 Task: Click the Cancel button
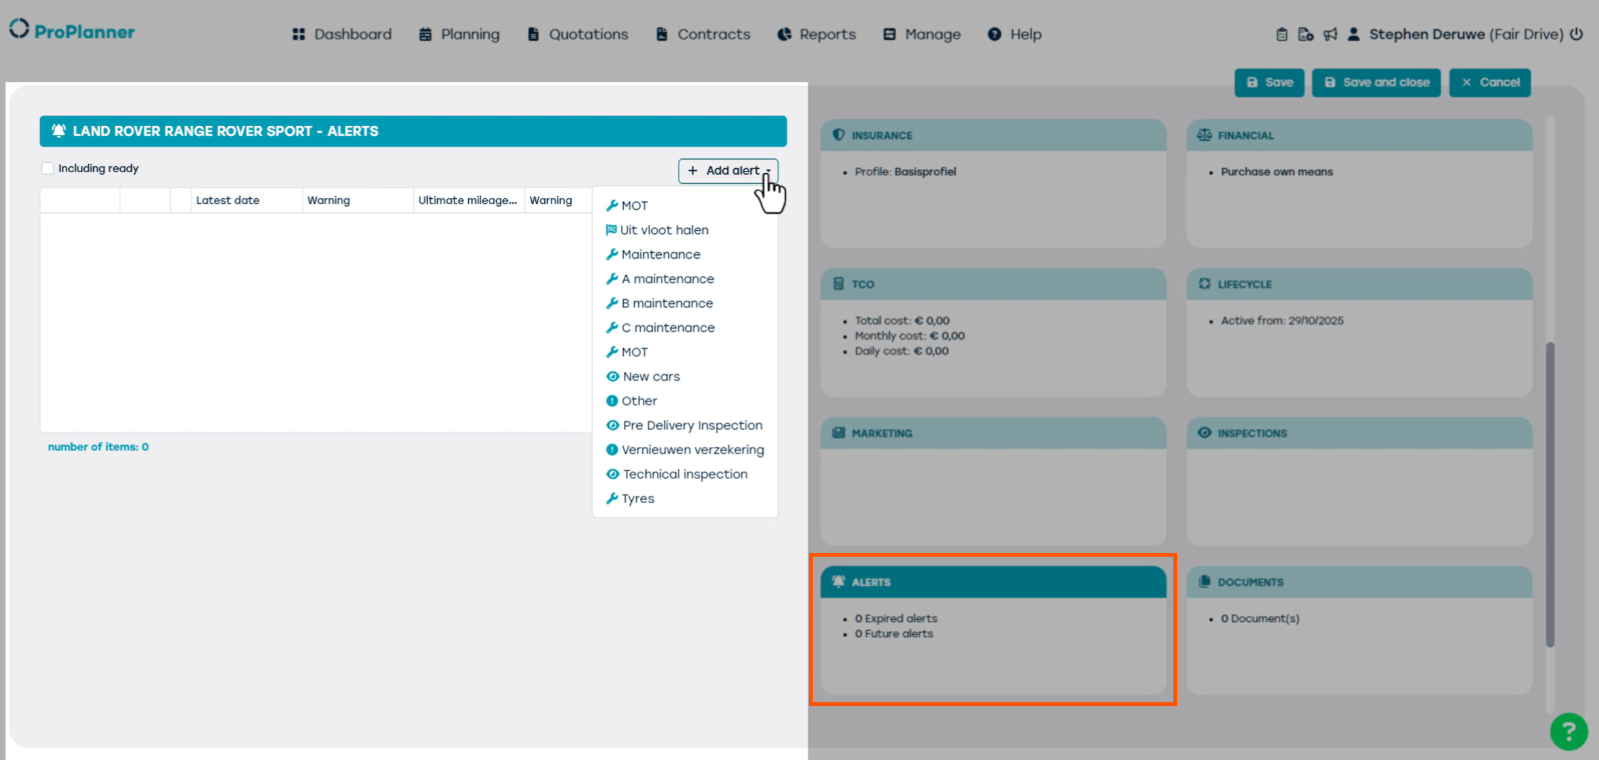[1489, 83]
